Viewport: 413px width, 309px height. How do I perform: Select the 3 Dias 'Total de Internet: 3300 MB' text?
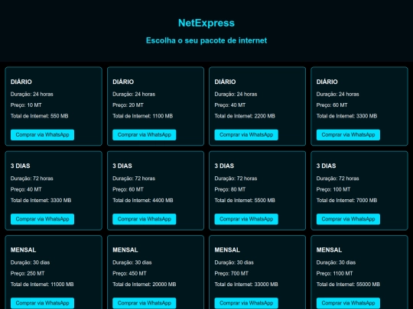coord(41,201)
